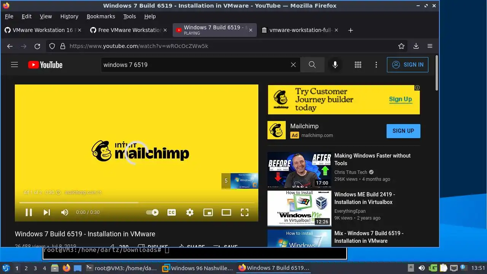The height and width of the screenshot is (274, 487).
Task: View site lock security info
Action: 62,46
